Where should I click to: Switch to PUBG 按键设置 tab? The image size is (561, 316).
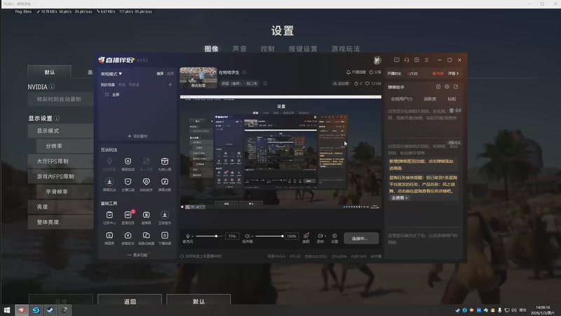click(x=303, y=48)
